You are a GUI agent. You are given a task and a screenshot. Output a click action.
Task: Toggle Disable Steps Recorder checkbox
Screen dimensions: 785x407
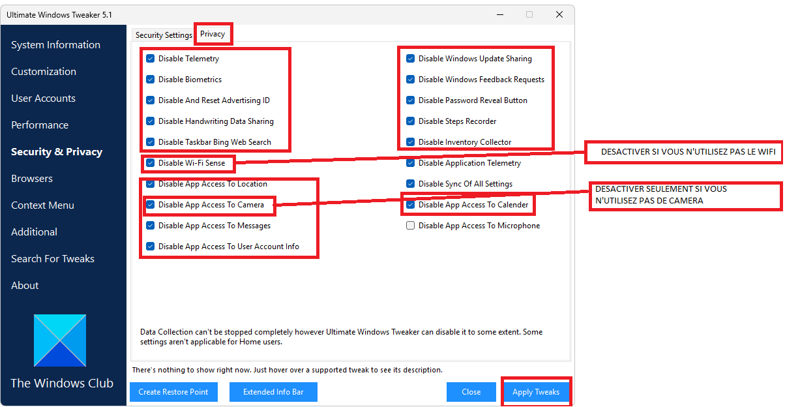pos(411,121)
